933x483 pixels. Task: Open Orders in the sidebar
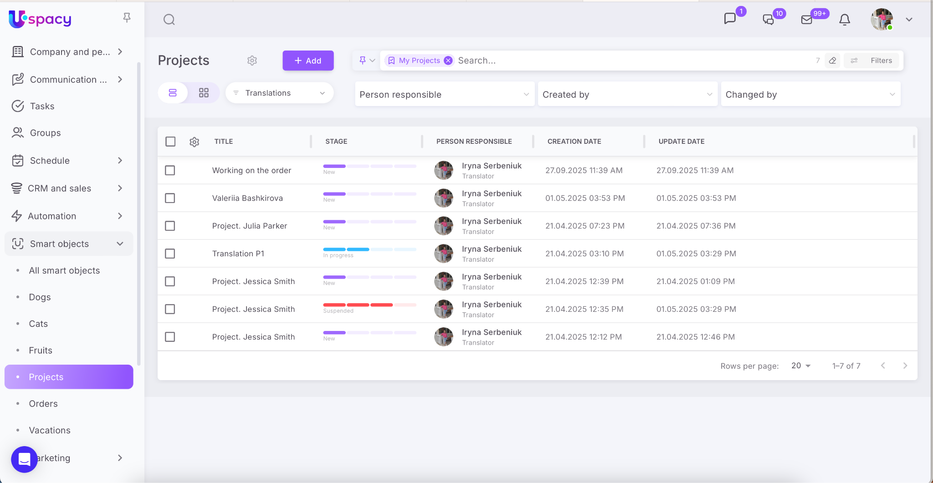point(43,404)
